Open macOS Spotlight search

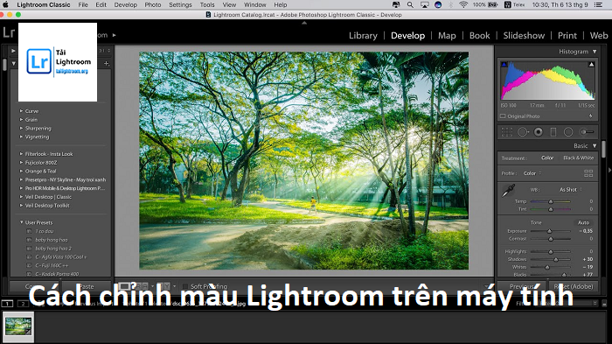point(410,4)
